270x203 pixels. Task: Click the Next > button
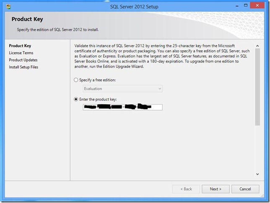(215, 189)
